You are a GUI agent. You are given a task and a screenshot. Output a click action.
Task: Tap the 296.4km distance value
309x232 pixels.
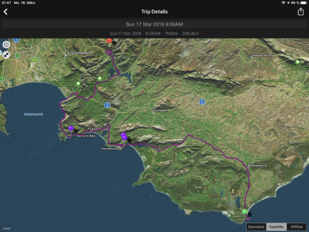(x=191, y=34)
